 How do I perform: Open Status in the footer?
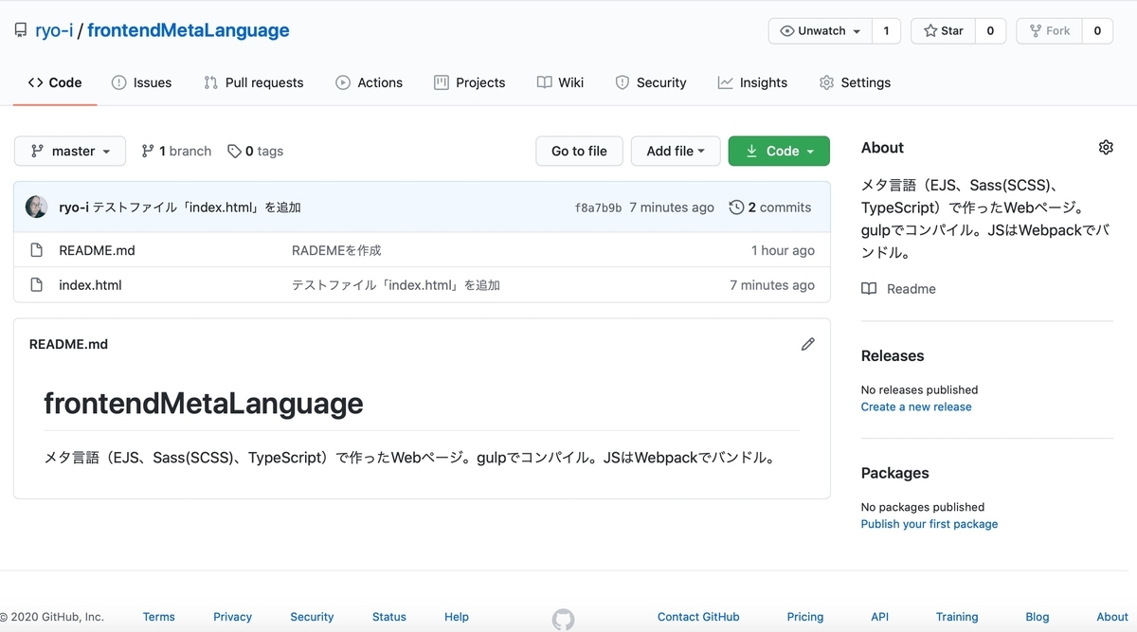(388, 617)
